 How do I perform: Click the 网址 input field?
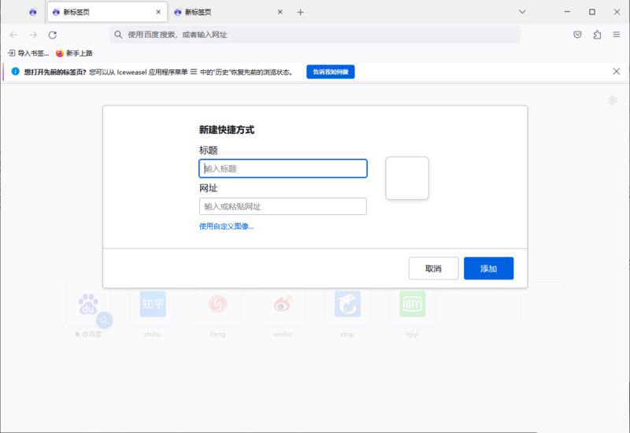tap(283, 206)
